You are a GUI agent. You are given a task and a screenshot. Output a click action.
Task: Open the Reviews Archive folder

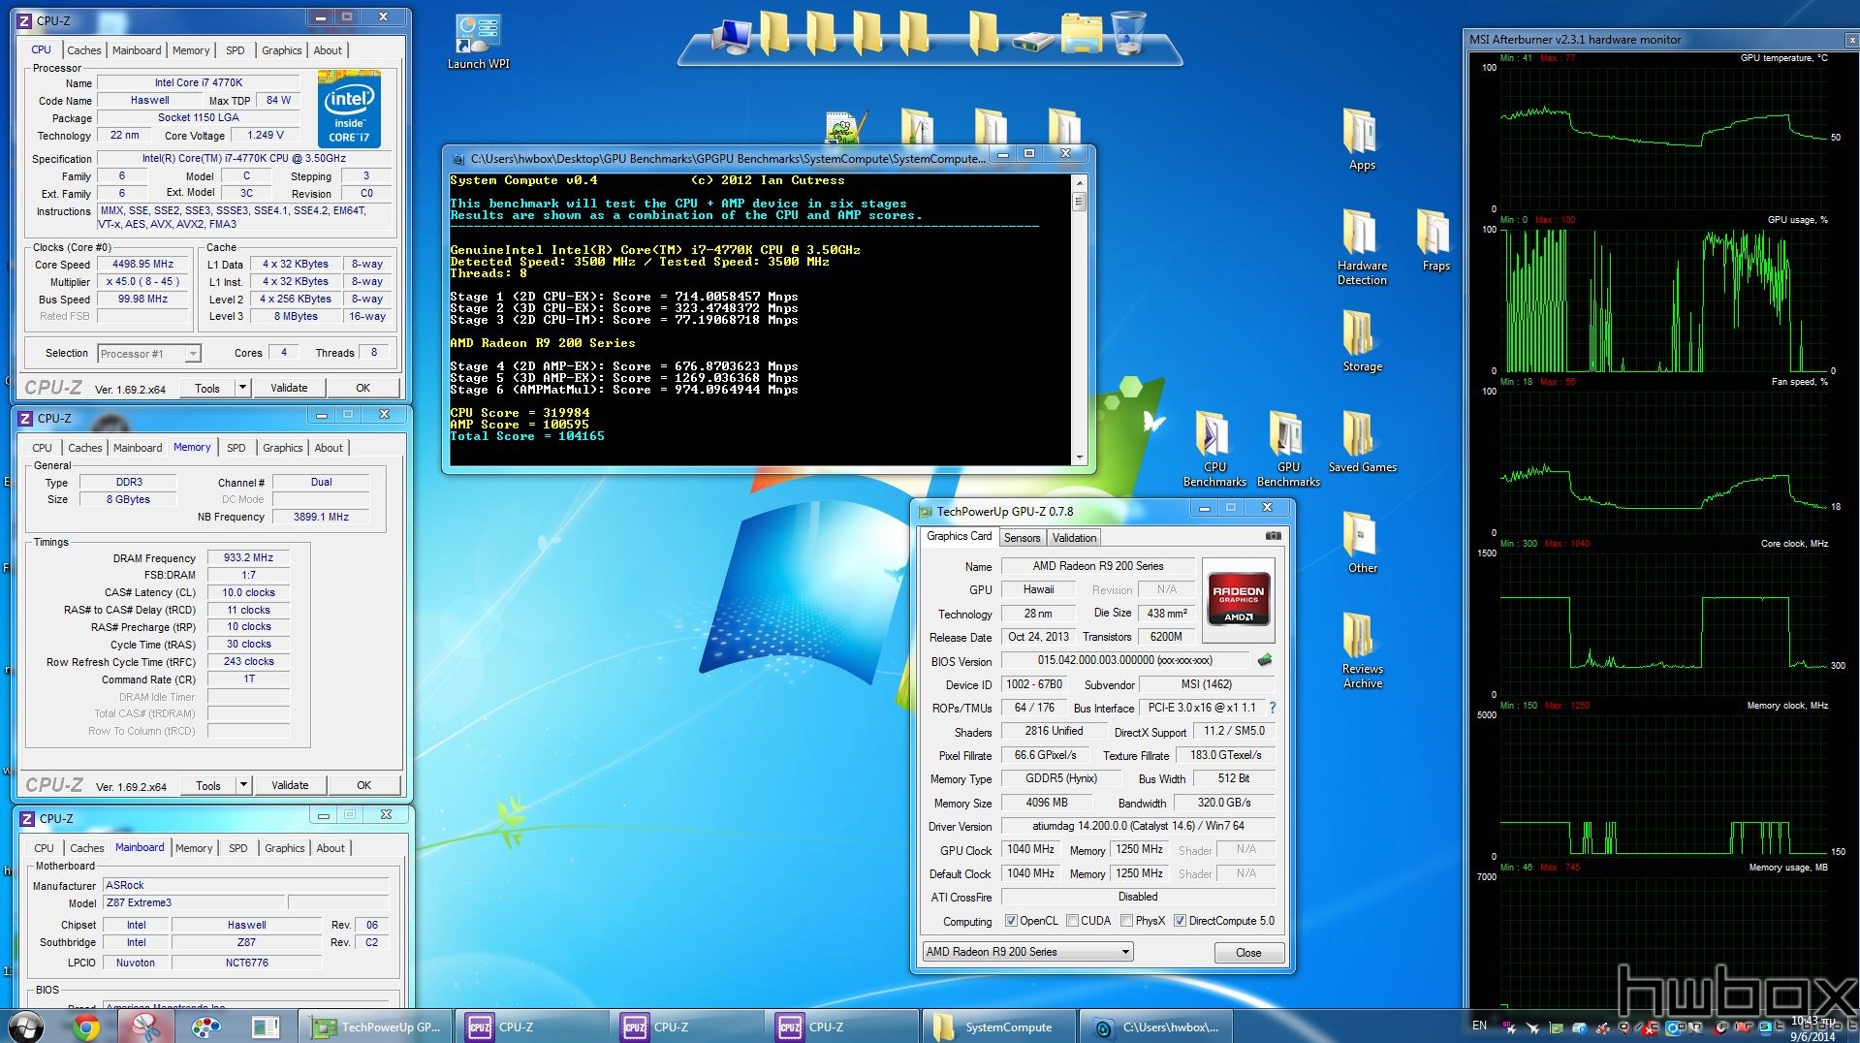(x=1362, y=650)
